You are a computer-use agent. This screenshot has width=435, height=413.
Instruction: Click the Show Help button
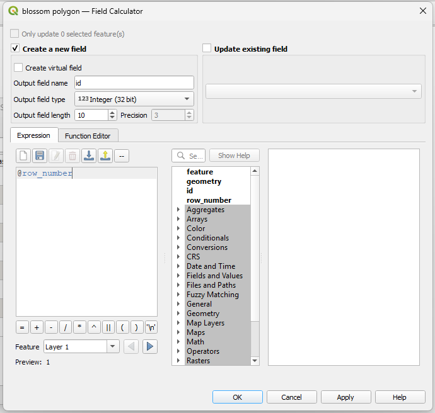point(234,156)
